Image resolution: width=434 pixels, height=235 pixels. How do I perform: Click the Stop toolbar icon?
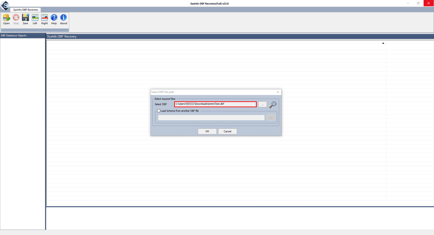pyautogui.click(x=16, y=19)
